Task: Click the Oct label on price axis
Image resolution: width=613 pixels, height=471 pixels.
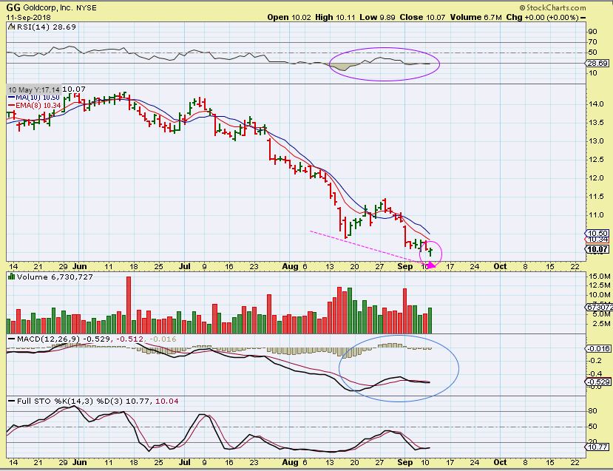Action: 500,266
